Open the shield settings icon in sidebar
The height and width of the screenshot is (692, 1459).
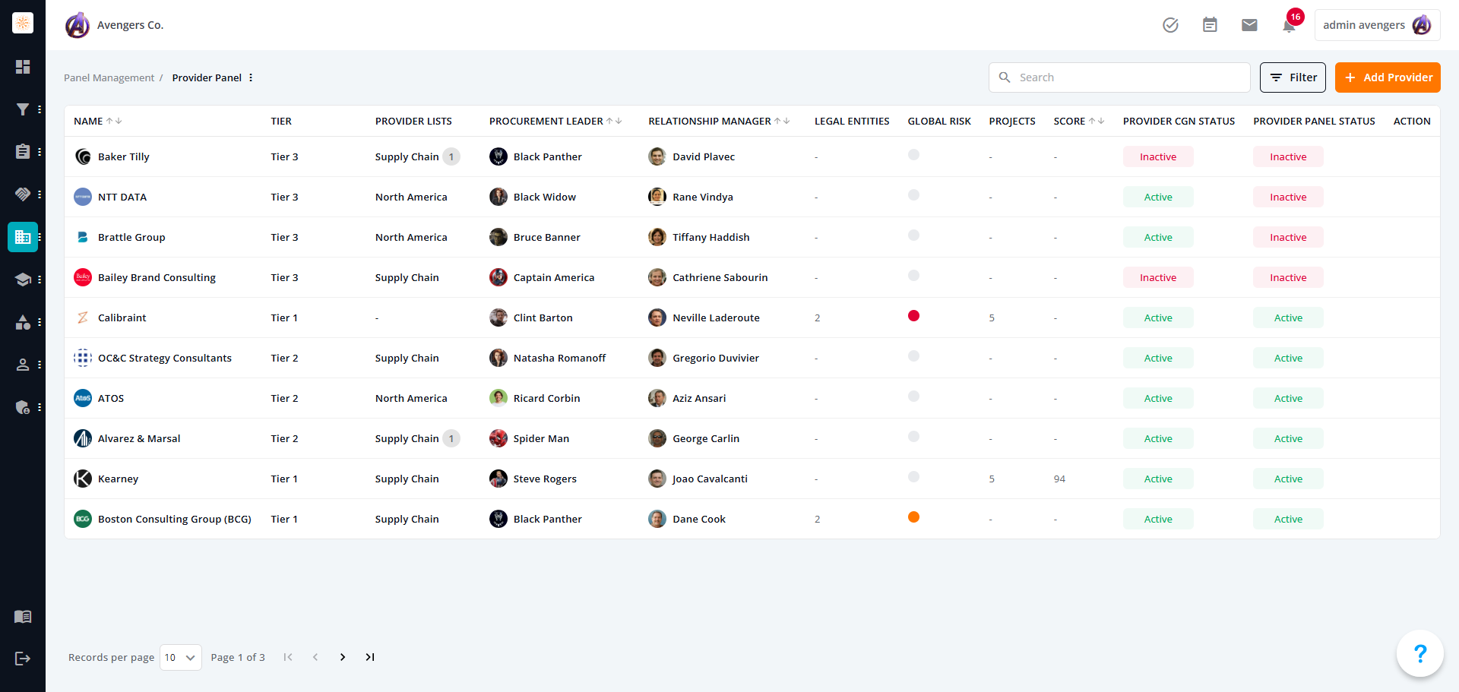(x=23, y=407)
